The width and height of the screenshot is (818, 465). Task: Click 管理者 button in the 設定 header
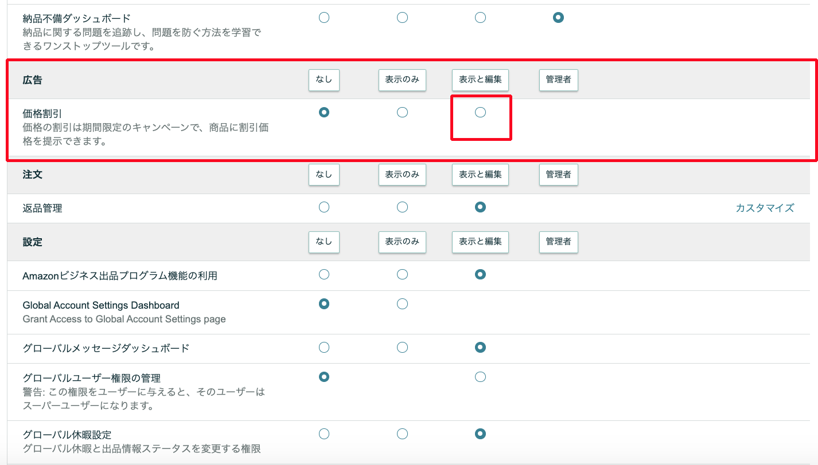pos(558,242)
